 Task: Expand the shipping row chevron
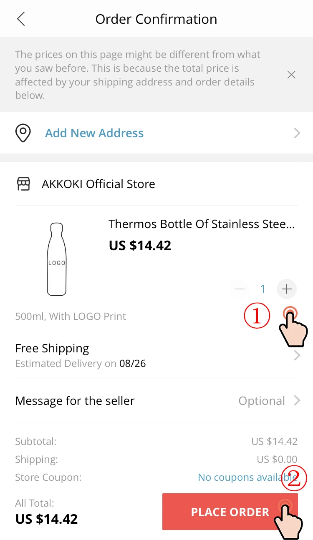(x=297, y=355)
